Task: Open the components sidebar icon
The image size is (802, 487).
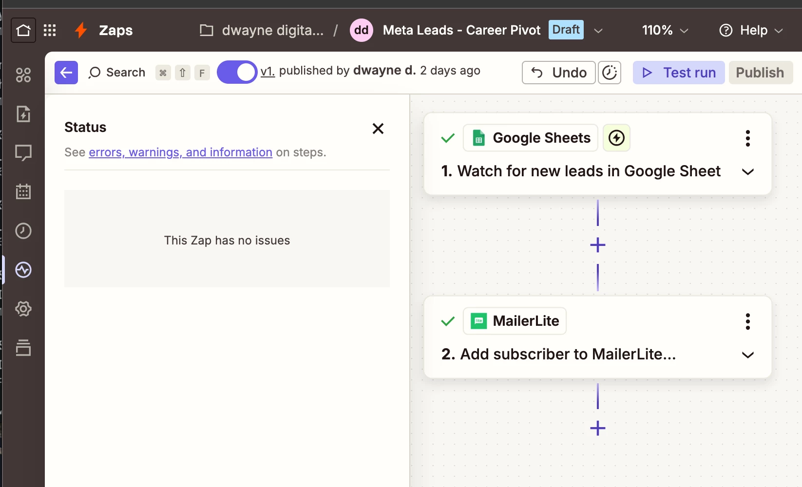Action: coord(23,75)
